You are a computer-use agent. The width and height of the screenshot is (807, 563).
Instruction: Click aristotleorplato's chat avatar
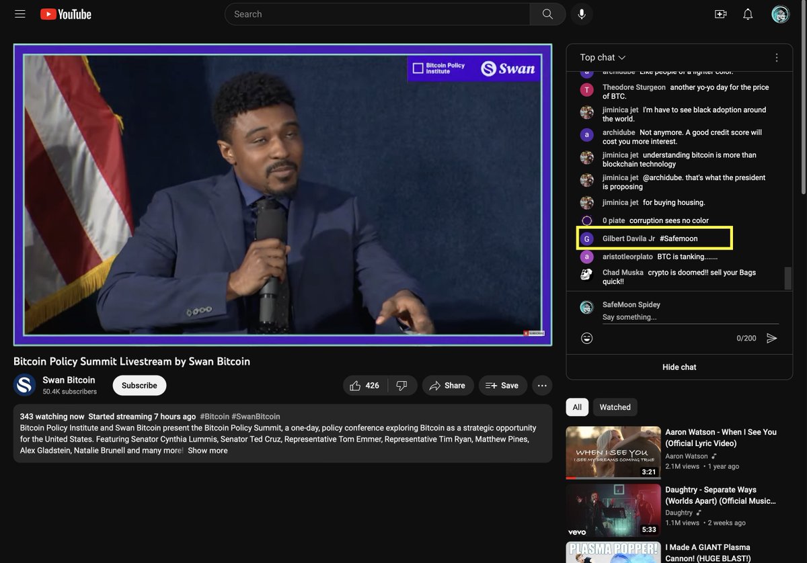[587, 257]
